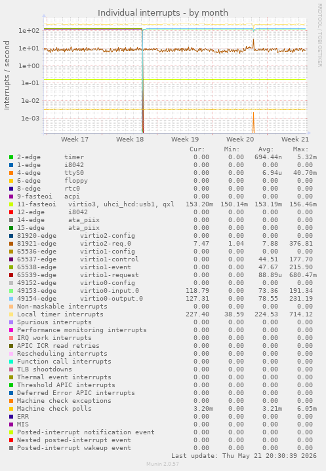The image size is (326, 471).
Task: Click the 1e+02 y-axis label
Action: click(29, 31)
